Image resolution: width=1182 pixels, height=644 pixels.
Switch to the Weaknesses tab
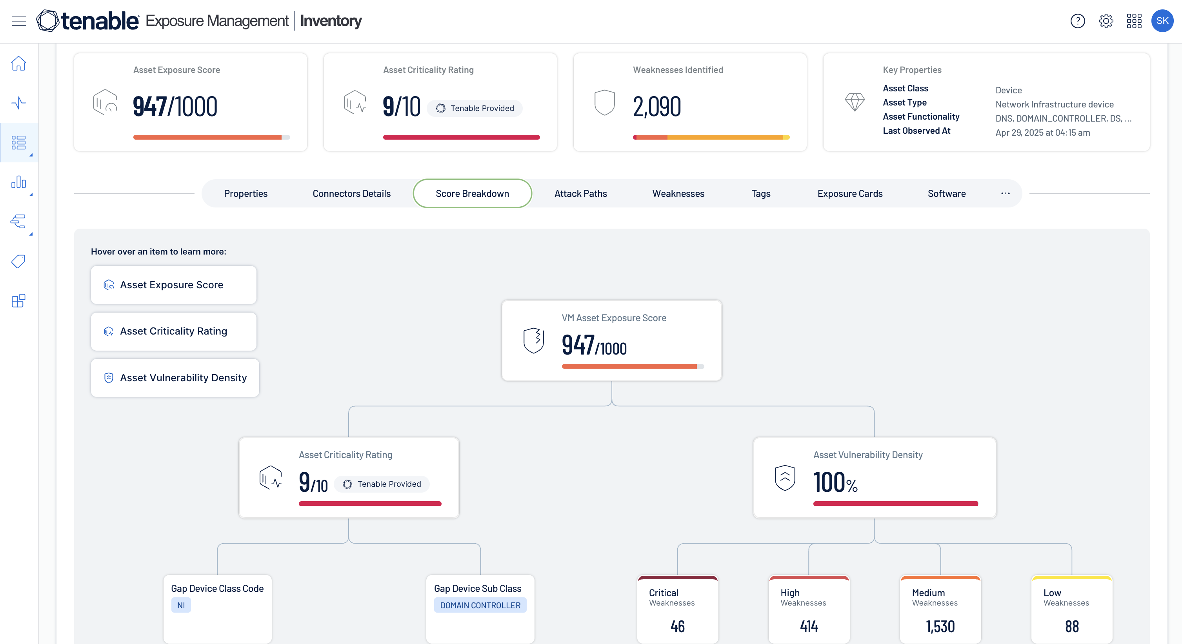pyautogui.click(x=678, y=193)
